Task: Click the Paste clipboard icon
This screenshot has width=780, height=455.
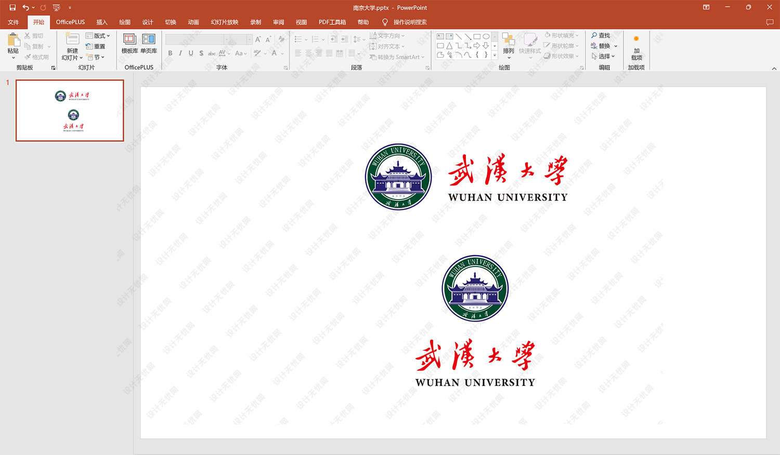Action: tap(14, 40)
